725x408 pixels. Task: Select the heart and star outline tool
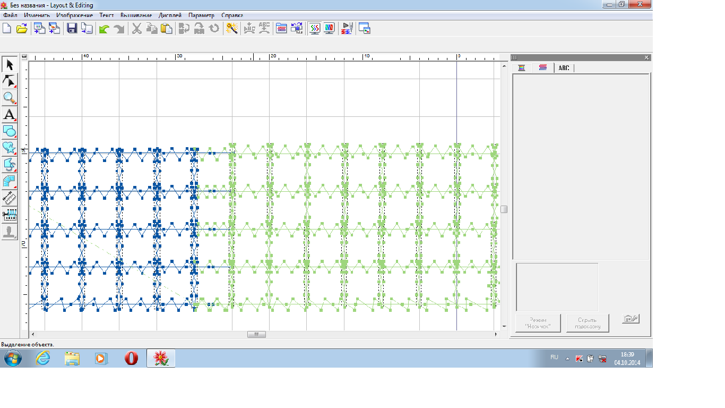point(10,148)
